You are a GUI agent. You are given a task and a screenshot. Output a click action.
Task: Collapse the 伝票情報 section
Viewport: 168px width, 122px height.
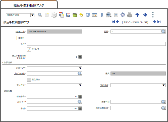coord(7,62)
